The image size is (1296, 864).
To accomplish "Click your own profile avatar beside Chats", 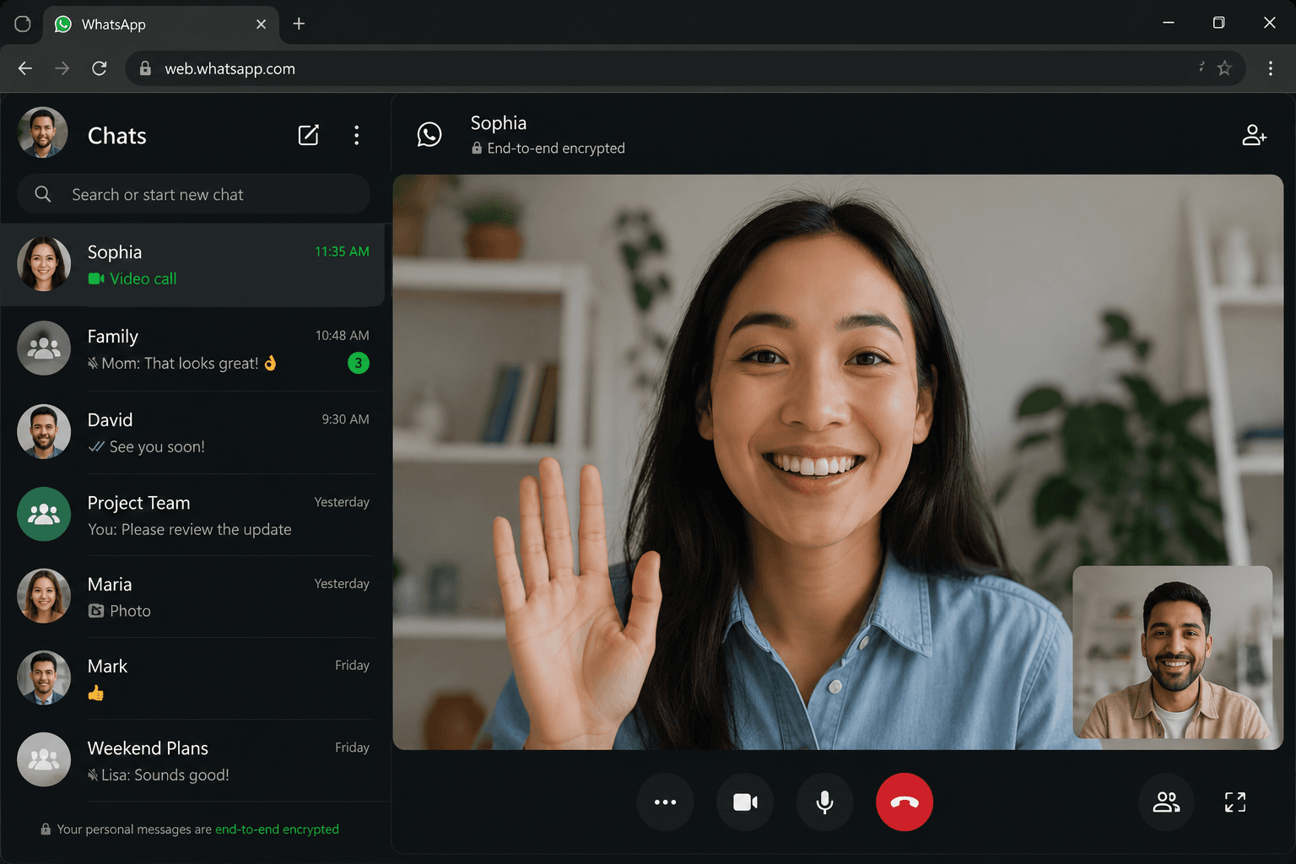I will pyautogui.click(x=43, y=132).
